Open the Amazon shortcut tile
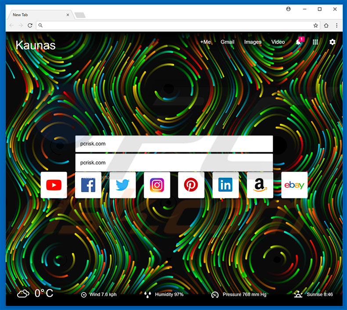This screenshot has height=310, width=347. (260, 185)
